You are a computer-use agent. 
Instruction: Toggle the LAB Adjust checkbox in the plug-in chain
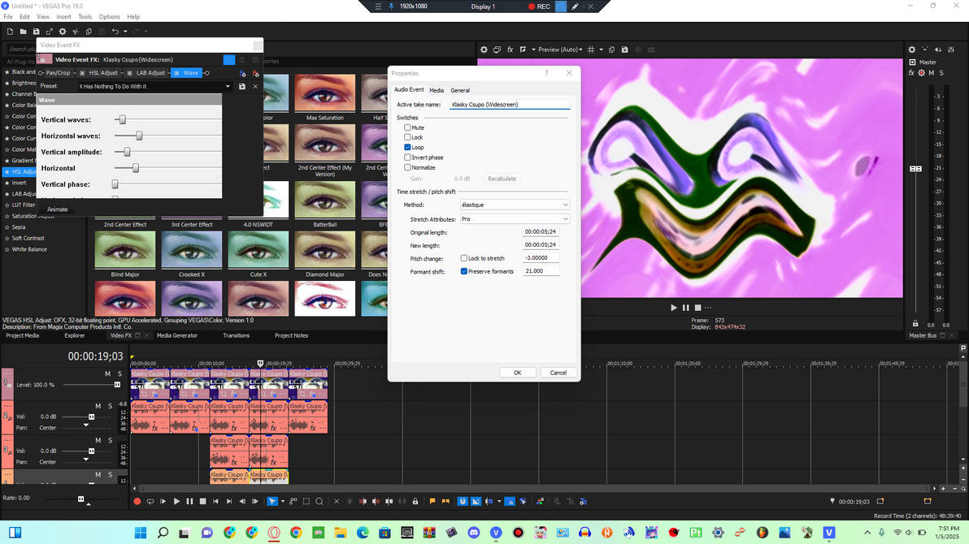[130, 73]
